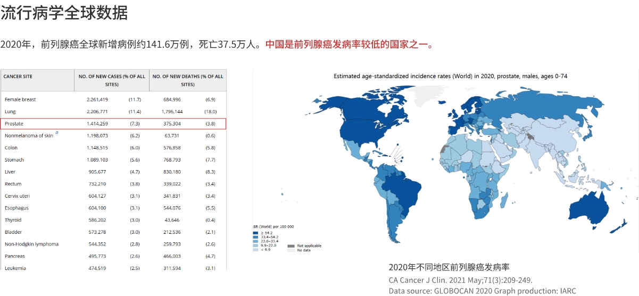
Task: Click the red text about China's low incidence
Action: 350,45
